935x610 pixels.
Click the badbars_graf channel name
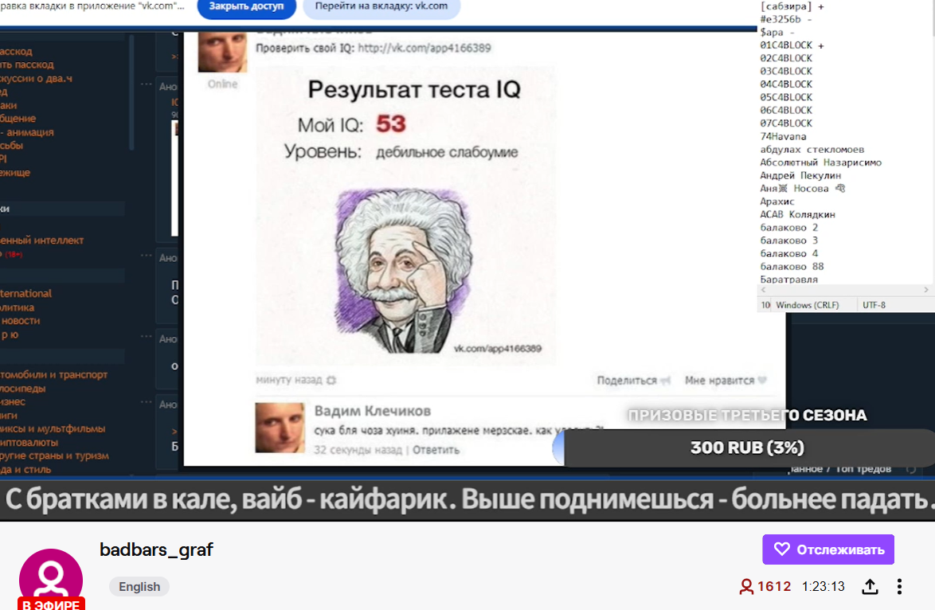[x=156, y=549]
